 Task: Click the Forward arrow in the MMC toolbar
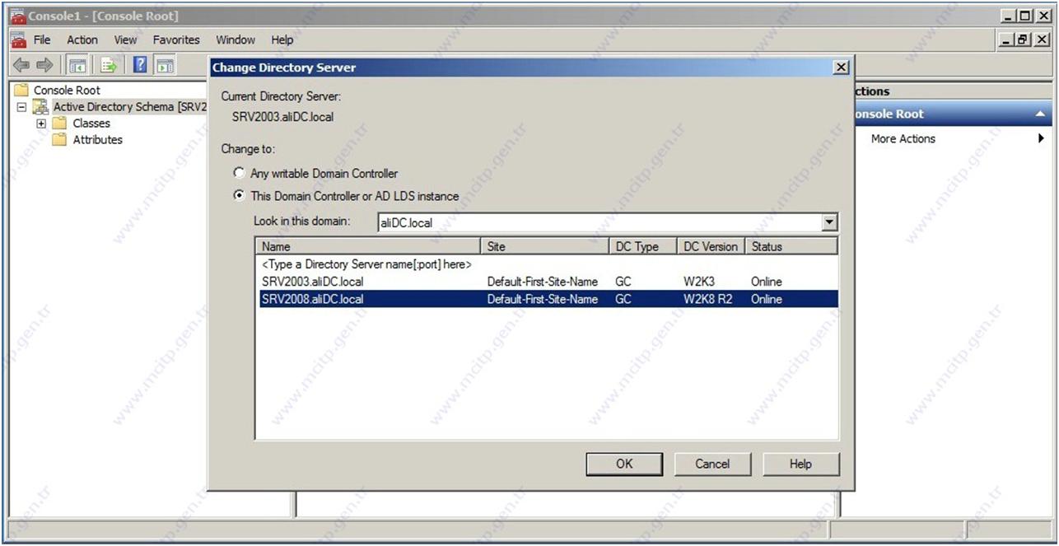point(44,65)
